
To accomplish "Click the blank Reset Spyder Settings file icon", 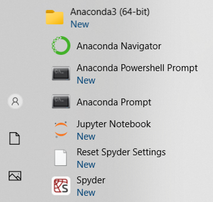I will (61, 158).
